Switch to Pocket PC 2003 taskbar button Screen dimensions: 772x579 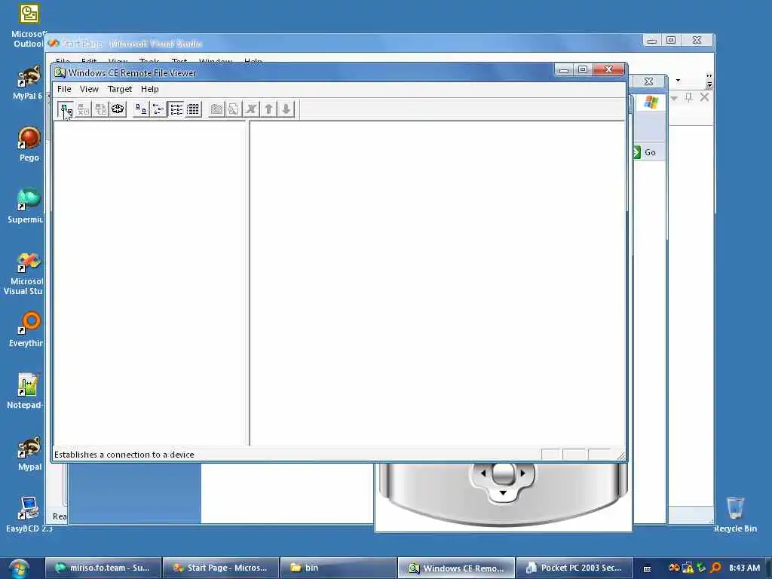point(574,568)
